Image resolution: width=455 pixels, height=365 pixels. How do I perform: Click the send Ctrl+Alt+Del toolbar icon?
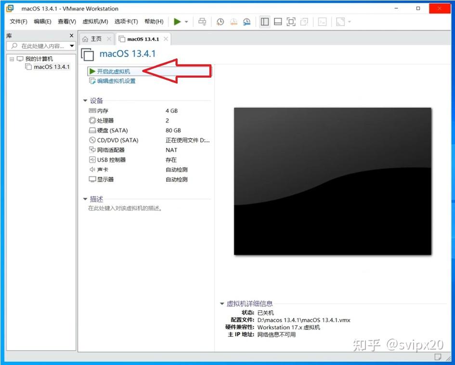202,22
